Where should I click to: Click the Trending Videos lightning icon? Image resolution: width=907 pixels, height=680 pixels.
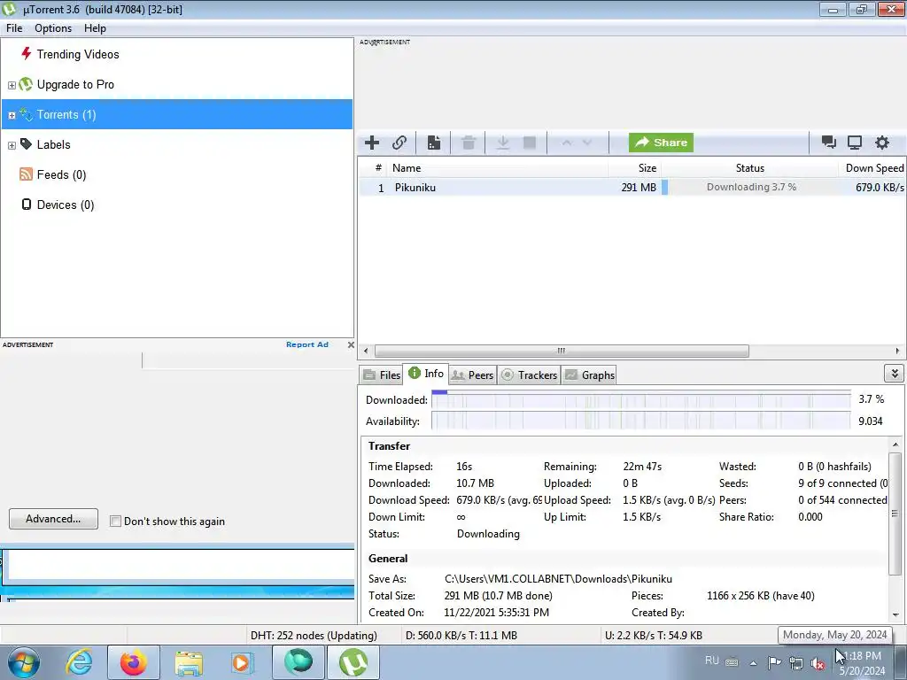tap(26, 54)
